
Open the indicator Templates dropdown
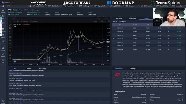(34, 21)
